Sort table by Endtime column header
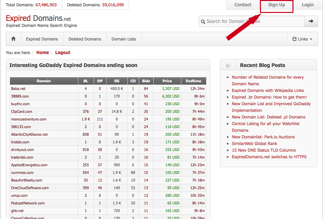 point(194,81)
